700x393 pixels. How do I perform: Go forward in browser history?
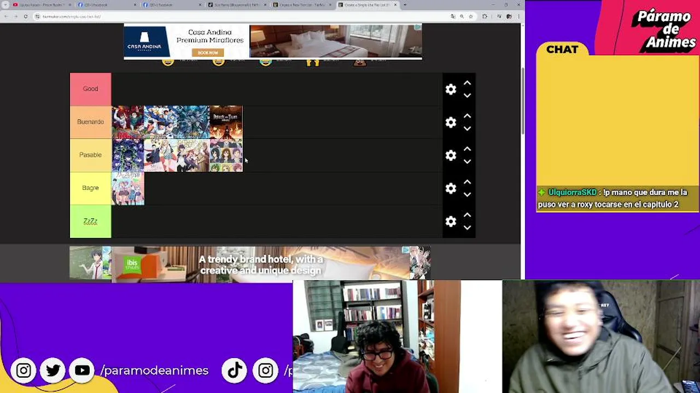[15, 16]
